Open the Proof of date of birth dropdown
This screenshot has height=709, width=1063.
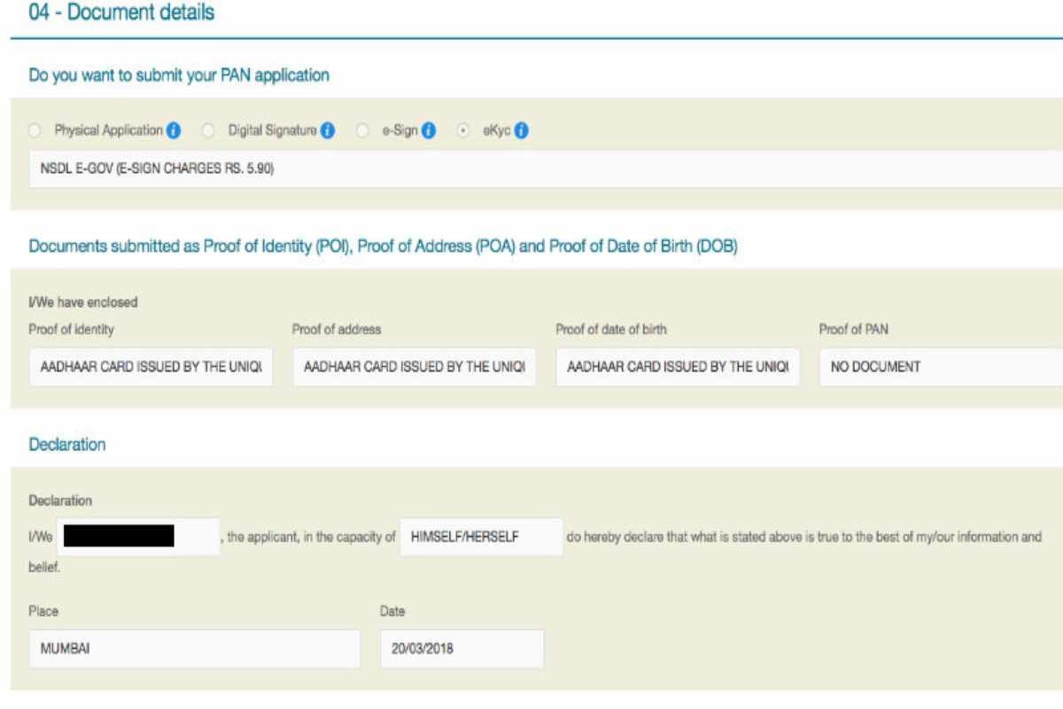tap(676, 366)
